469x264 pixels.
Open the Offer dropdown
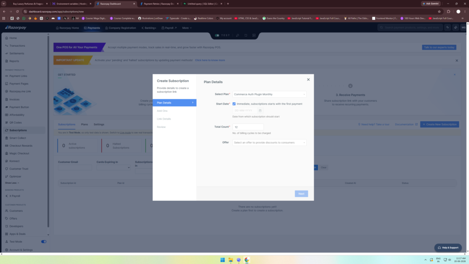point(269,143)
